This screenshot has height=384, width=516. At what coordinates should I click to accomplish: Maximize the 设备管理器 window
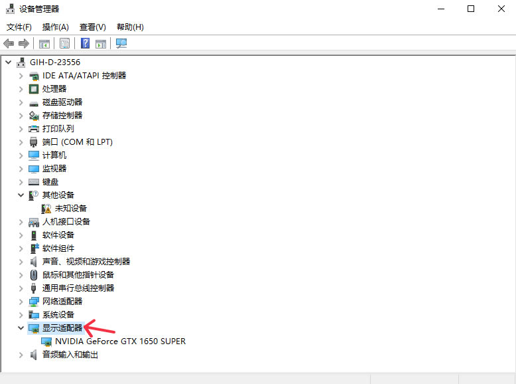tap(471, 9)
